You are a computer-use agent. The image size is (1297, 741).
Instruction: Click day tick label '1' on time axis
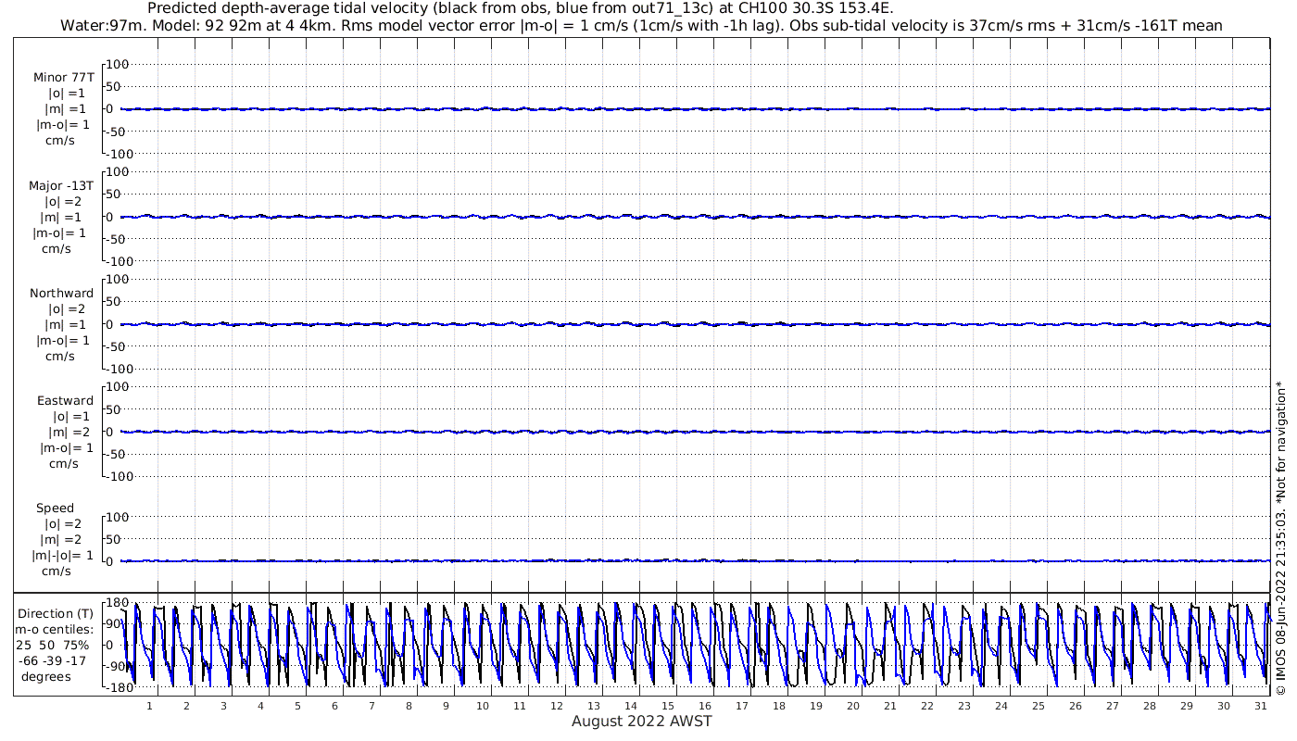[x=149, y=706]
